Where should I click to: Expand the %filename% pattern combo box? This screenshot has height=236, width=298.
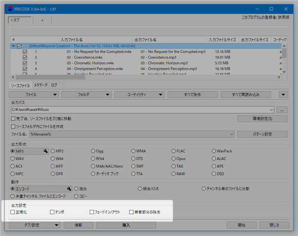click(x=232, y=134)
